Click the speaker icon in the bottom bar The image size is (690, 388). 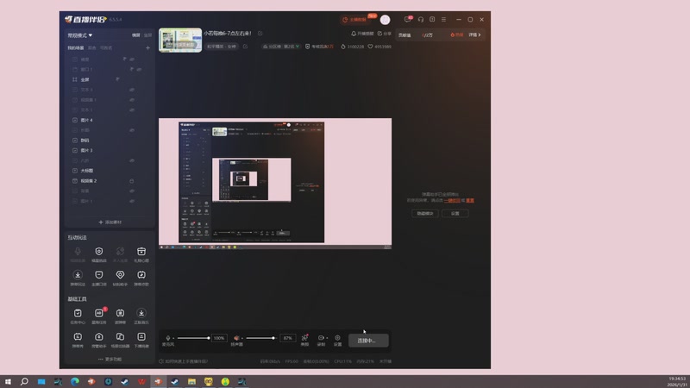[236, 338]
